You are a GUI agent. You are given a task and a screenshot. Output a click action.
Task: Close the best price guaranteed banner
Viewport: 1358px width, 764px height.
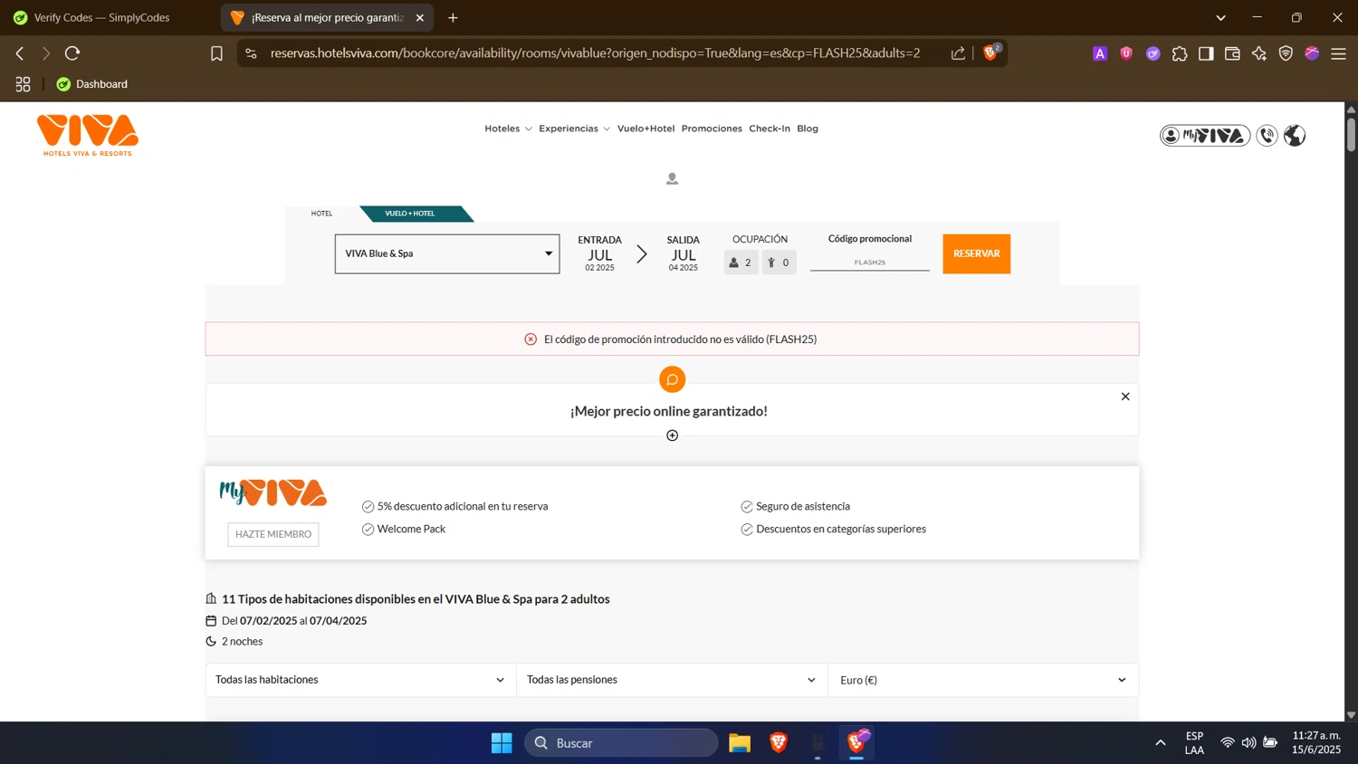pos(1125,396)
